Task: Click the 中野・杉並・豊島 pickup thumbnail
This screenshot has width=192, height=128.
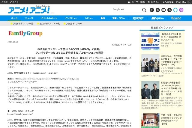Action: click(150, 121)
